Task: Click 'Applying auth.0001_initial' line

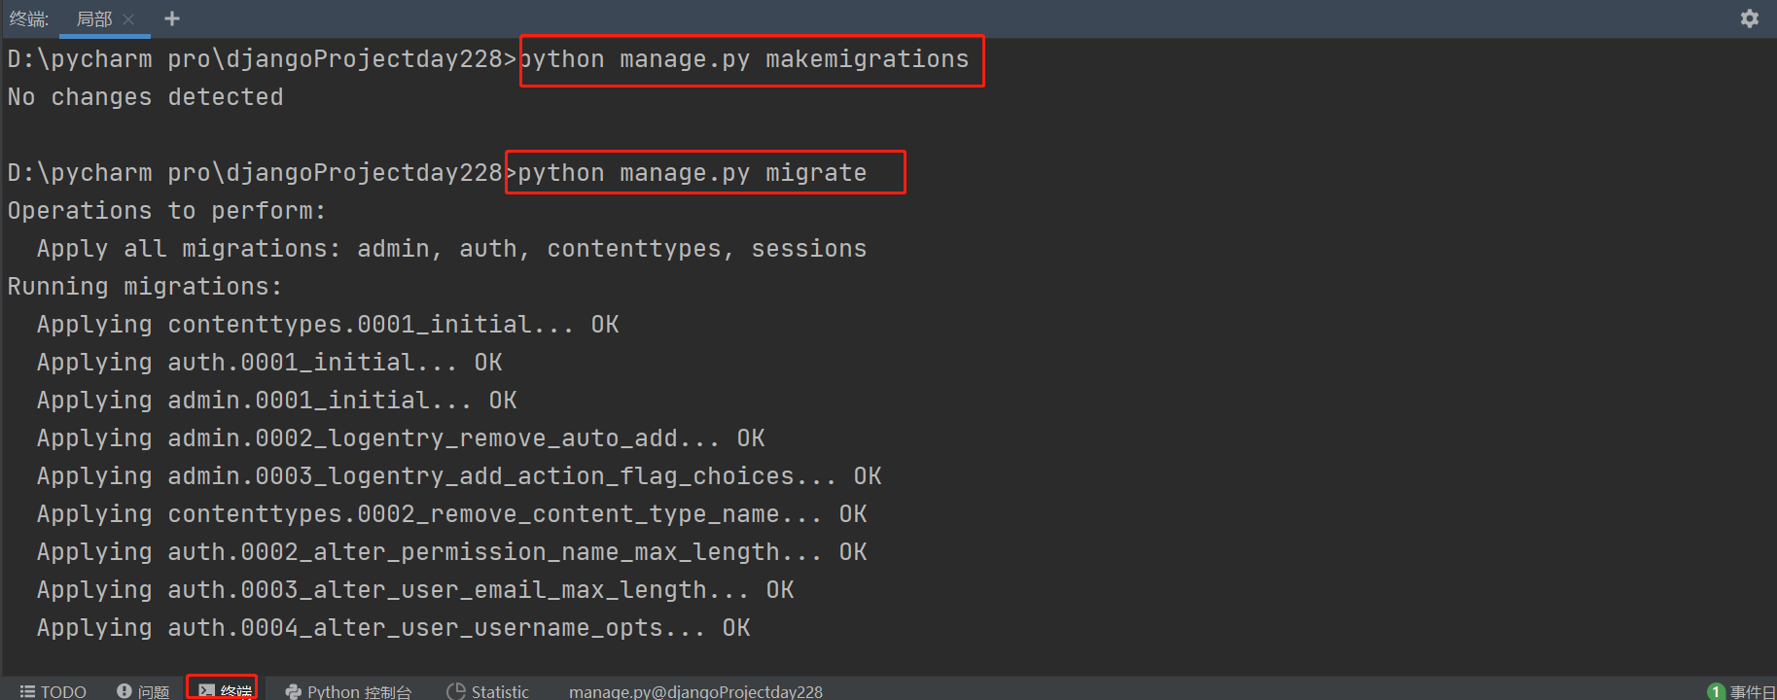Action: [269, 363]
